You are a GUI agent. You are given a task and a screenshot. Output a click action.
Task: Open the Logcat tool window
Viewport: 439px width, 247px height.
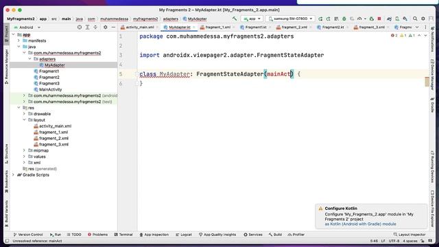(183, 235)
